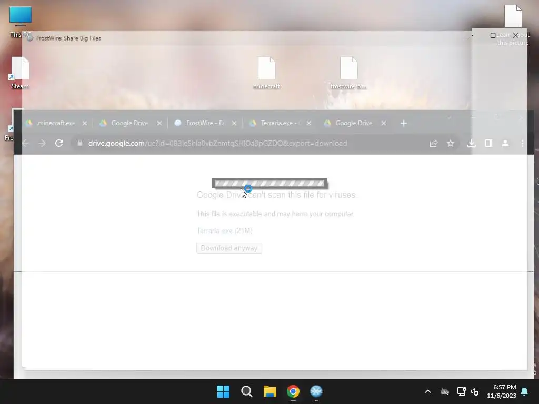Focus the Chrome address bar URL
The width and height of the screenshot is (539, 404).
[x=217, y=143]
